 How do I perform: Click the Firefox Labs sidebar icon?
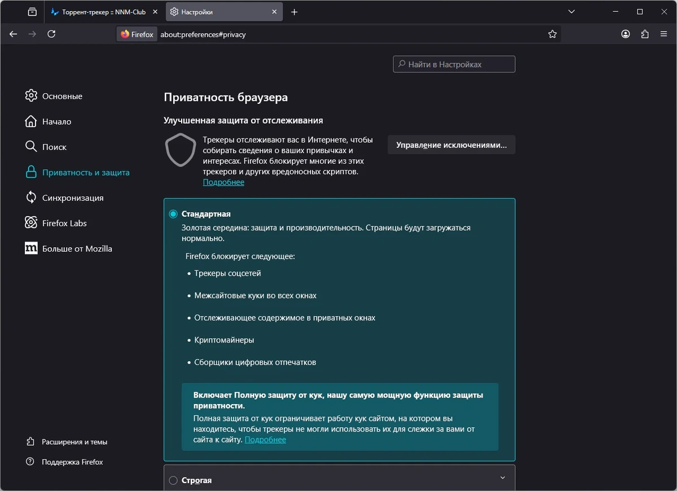coord(31,223)
